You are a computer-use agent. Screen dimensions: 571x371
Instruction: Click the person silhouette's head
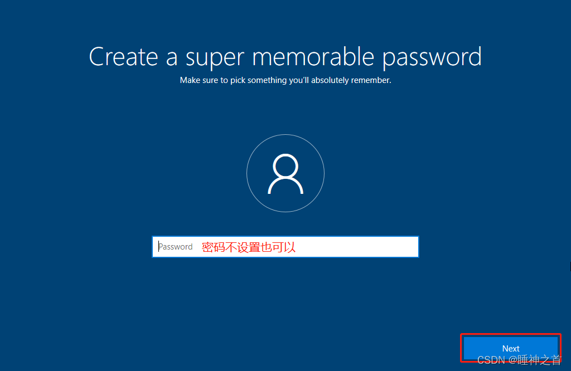coord(285,166)
